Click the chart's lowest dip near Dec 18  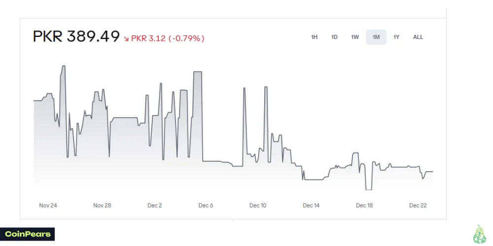tap(368, 189)
